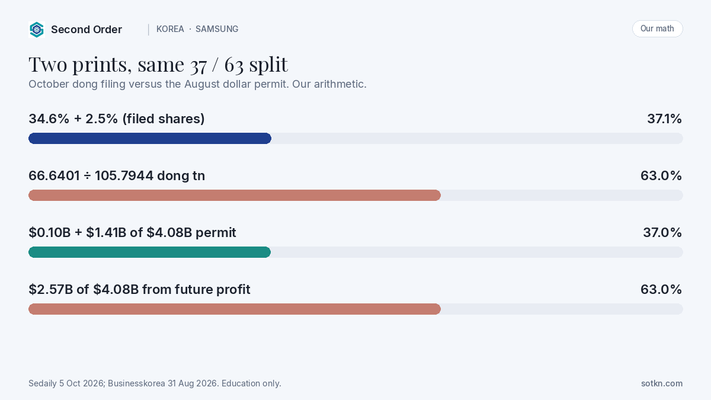
Task: Click the October dong filing subtitle text
Action: pyautogui.click(x=197, y=84)
